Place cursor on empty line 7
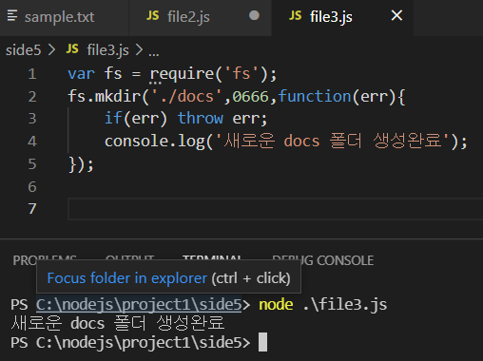Screen dimensions: 483x361 tap(275, 209)
